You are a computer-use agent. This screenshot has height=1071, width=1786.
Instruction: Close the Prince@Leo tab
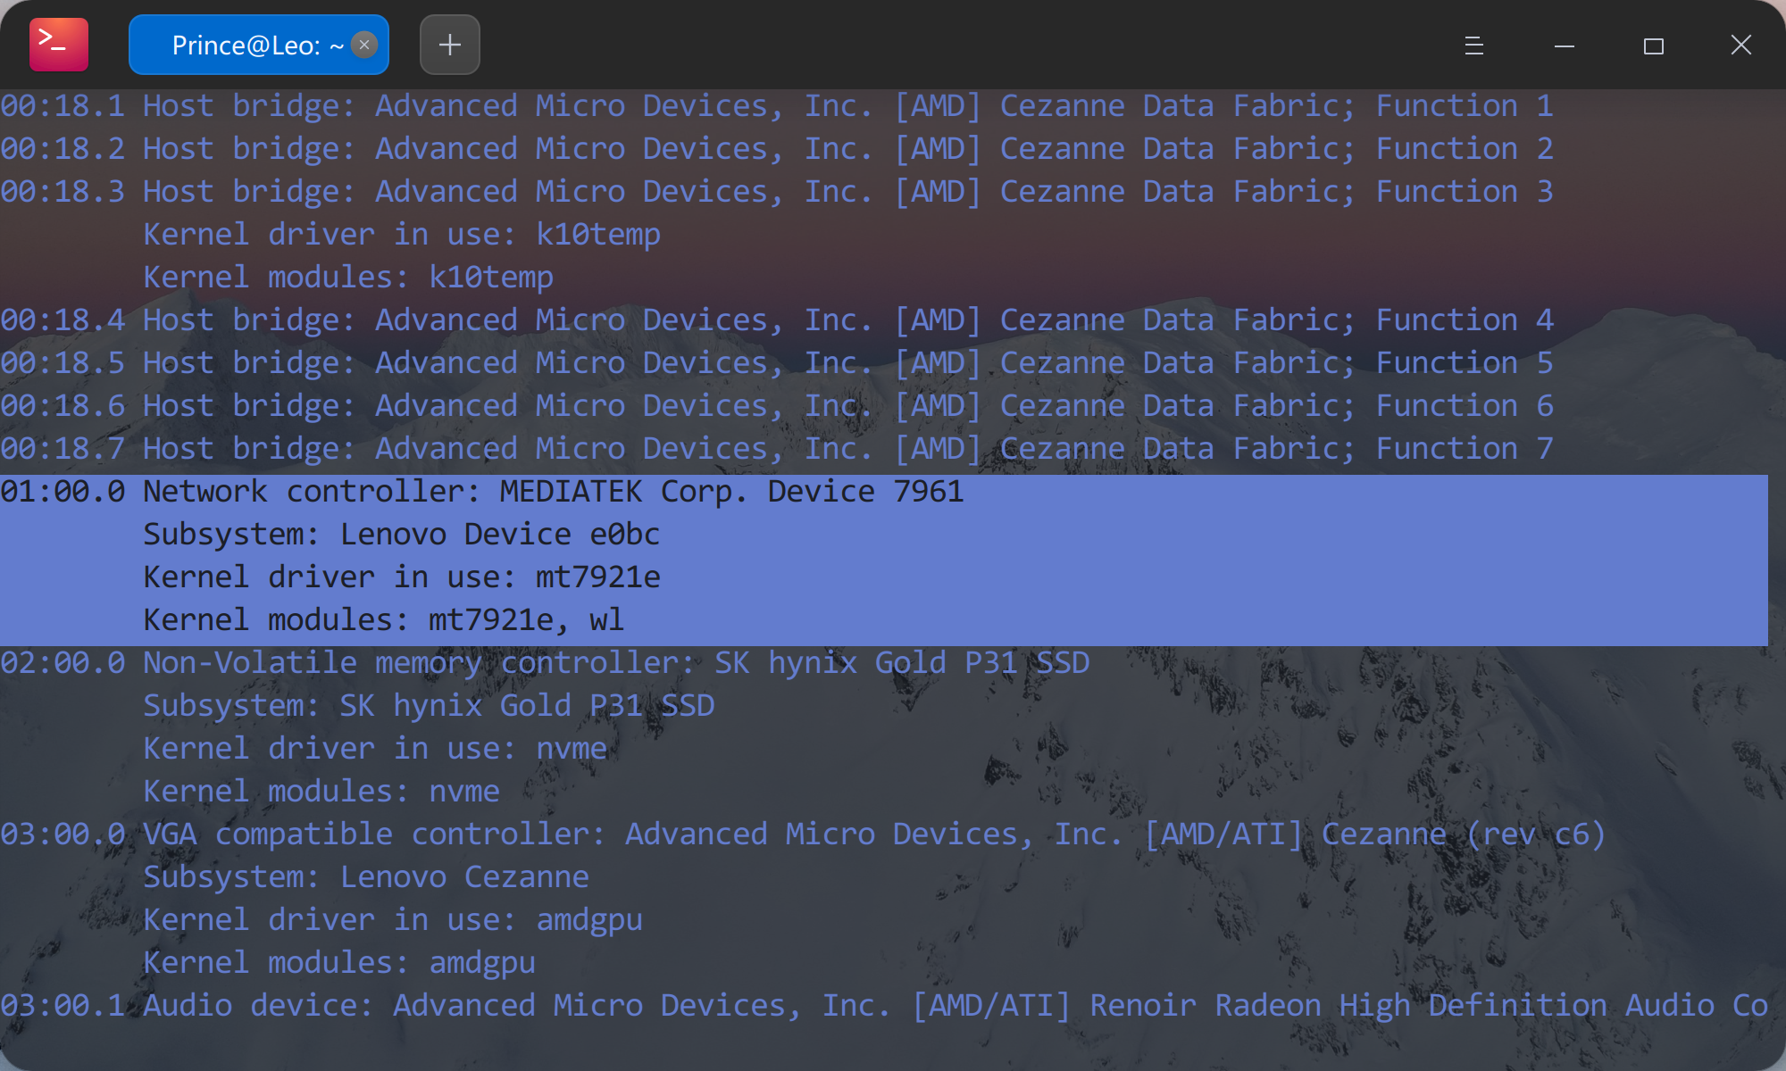(363, 44)
